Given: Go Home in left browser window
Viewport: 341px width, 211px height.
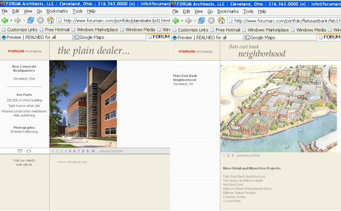Looking at the screenshot, I should [50, 20].
